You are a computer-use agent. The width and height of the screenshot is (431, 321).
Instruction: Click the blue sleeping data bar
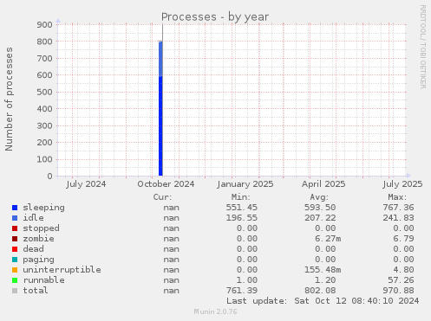tap(160, 126)
